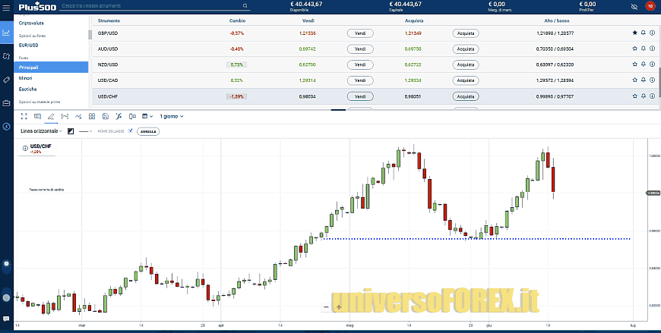Open the live chat bubble icon
Screen dimensions: 661x333
[x=6, y=319]
